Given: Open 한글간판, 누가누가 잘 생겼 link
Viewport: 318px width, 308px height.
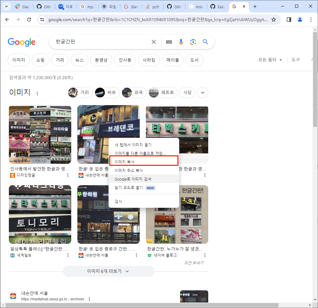Looking at the screenshot, I should tap(175, 249).
